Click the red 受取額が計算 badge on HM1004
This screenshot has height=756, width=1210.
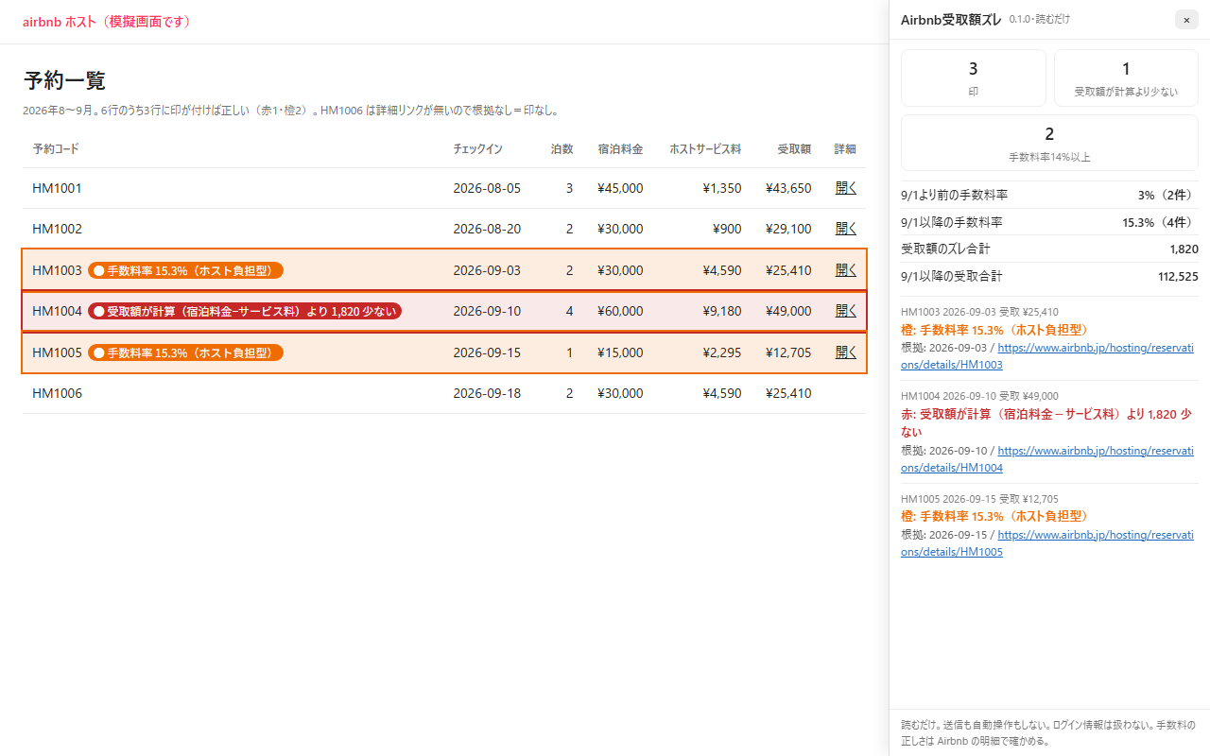pos(245,311)
